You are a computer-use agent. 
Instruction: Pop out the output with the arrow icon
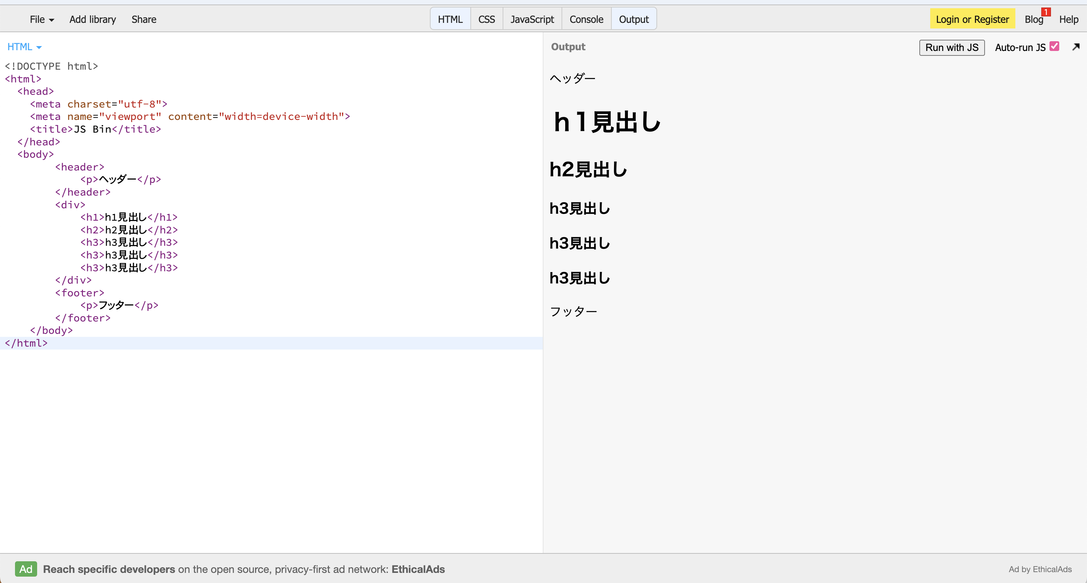[1076, 47]
